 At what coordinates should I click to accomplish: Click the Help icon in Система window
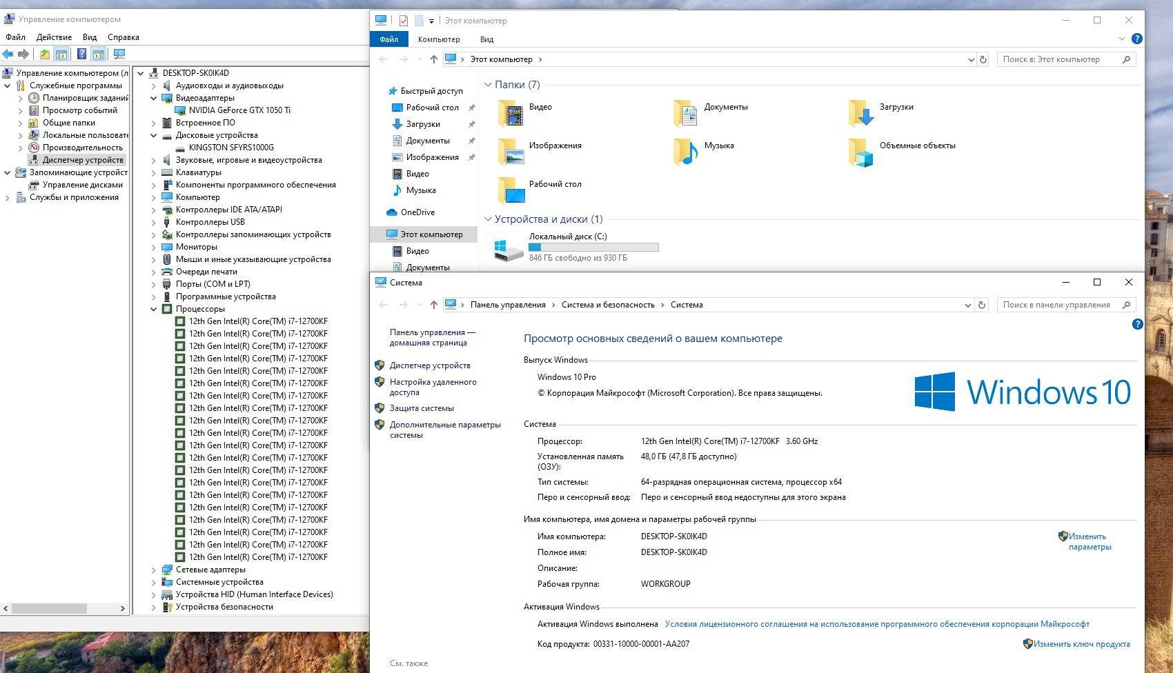click(1138, 324)
